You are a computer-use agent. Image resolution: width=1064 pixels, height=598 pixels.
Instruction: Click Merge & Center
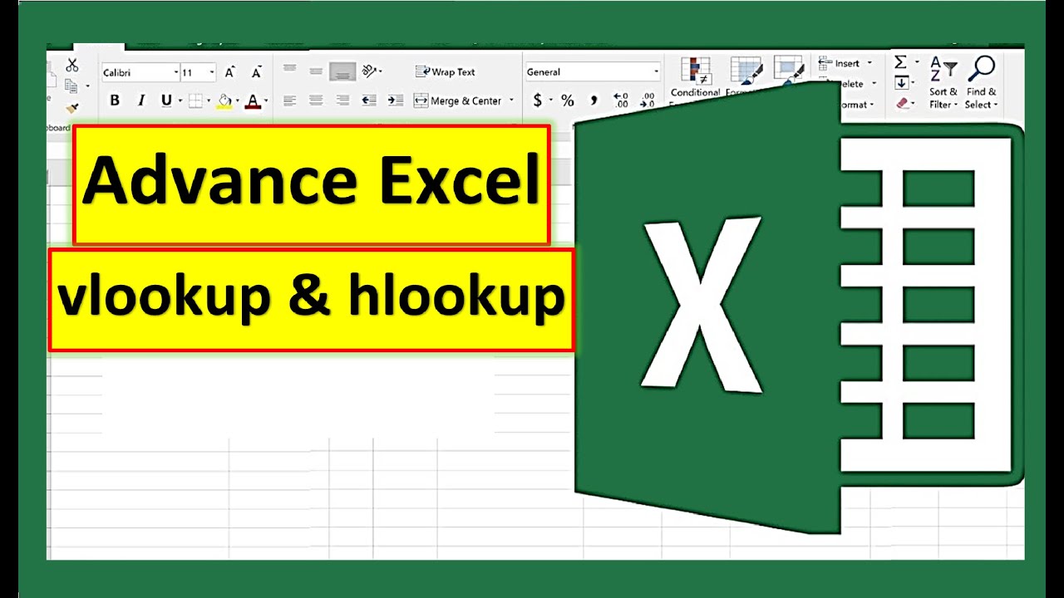coord(458,100)
